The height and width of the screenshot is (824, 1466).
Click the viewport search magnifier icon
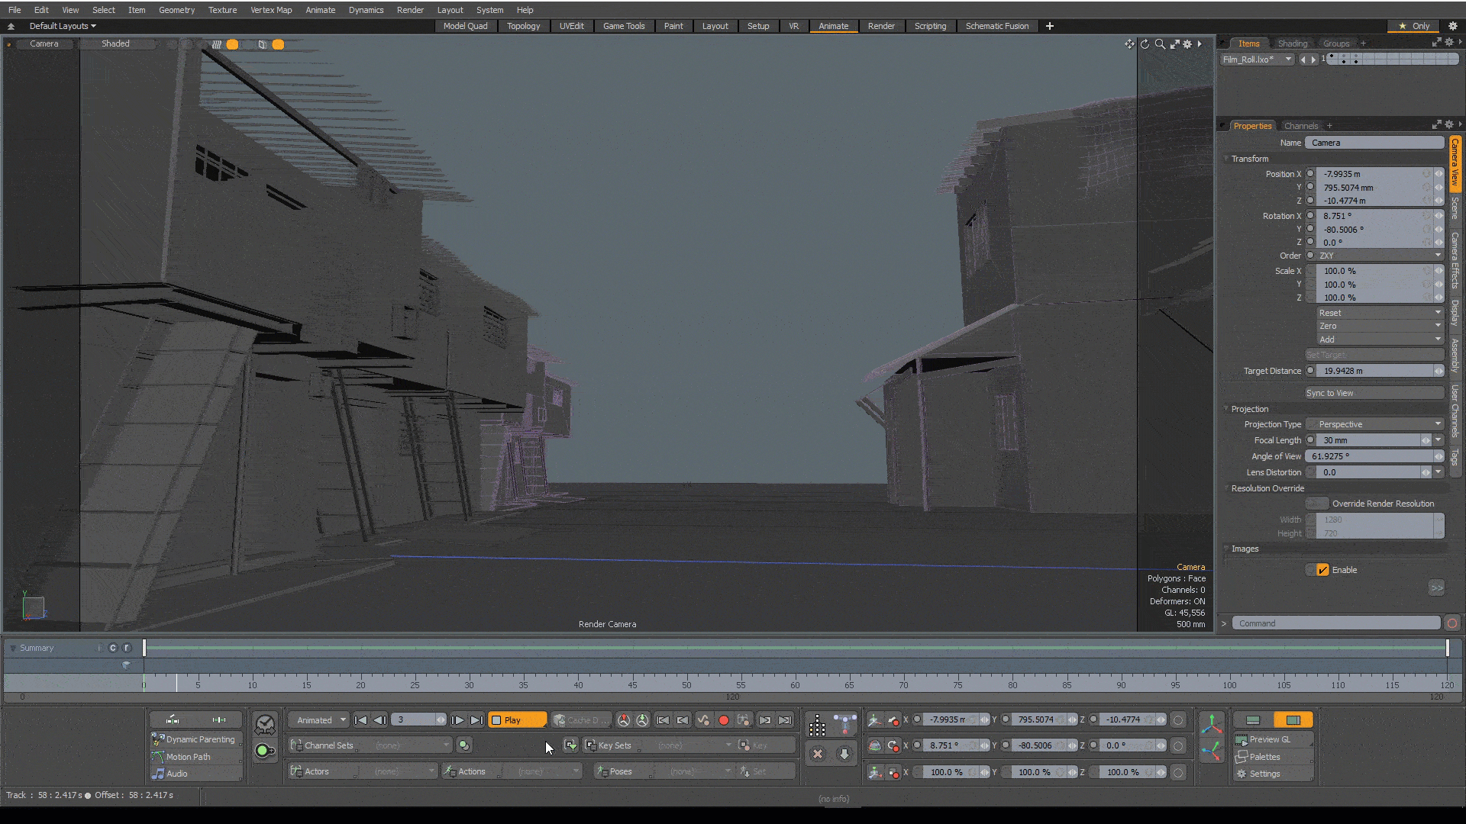1160,44
